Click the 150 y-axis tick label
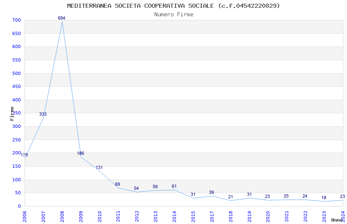347x224 pixels. coord(17,167)
